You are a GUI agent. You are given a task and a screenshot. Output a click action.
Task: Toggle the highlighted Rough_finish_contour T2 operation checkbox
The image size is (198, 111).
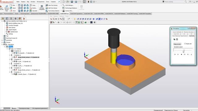tap(14, 57)
